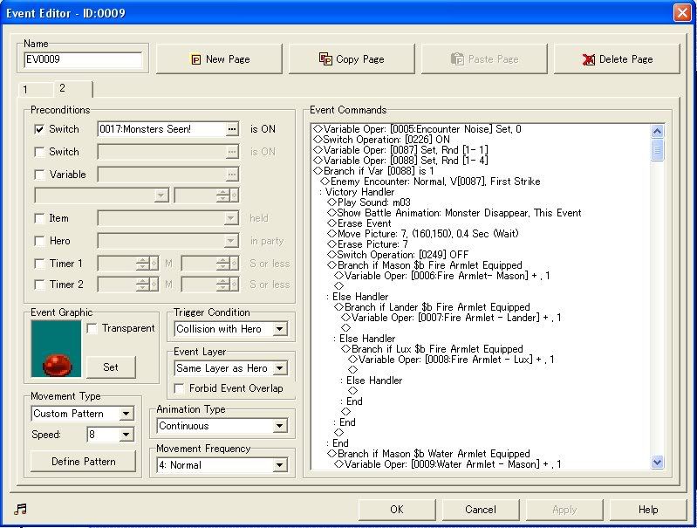Viewport: 697px width, 528px height.
Task: Open the Movement Frequency dropdown
Action: point(279,465)
